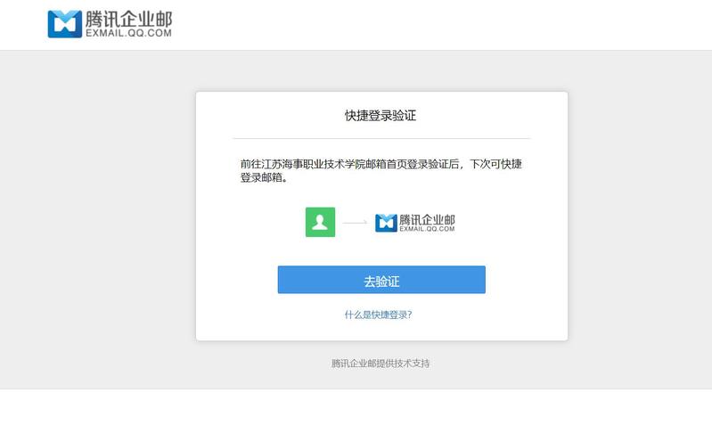Open the 什么是快捷登录? help link

point(378,315)
